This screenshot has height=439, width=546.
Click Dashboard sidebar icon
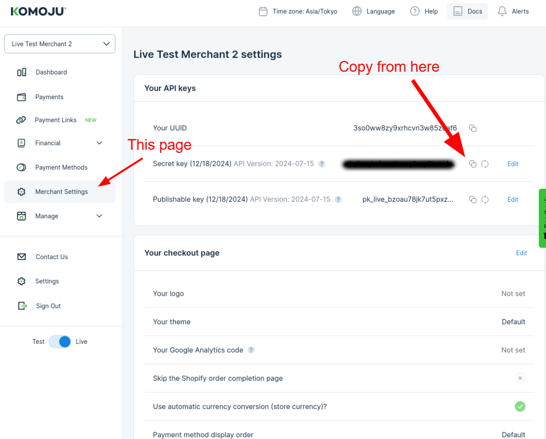click(21, 72)
